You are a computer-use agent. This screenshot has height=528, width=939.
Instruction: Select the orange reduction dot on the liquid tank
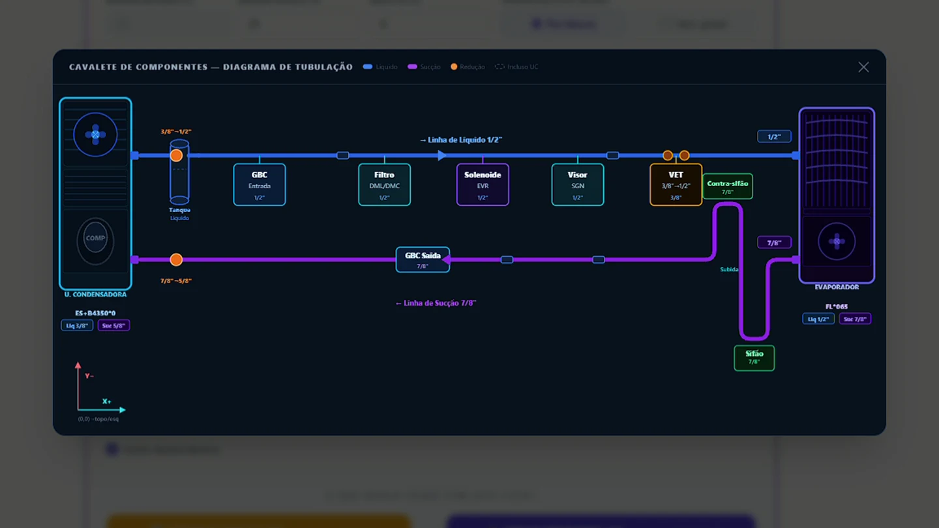(176, 156)
